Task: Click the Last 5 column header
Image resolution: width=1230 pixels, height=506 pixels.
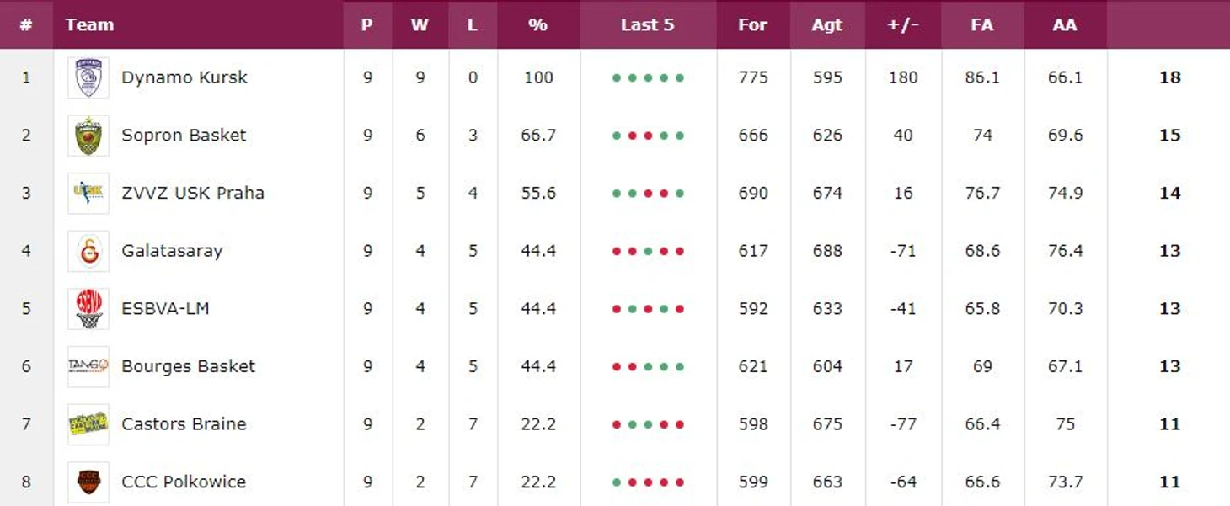Action: click(x=648, y=24)
